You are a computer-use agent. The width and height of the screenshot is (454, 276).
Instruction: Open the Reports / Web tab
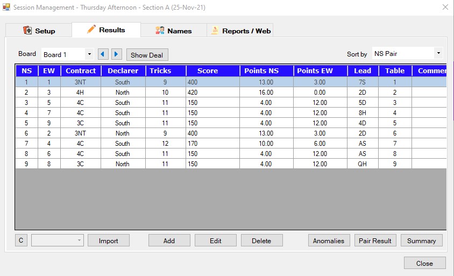tap(240, 31)
